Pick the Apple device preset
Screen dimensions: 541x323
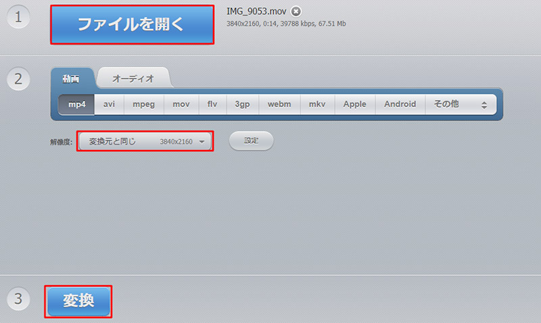point(354,104)
